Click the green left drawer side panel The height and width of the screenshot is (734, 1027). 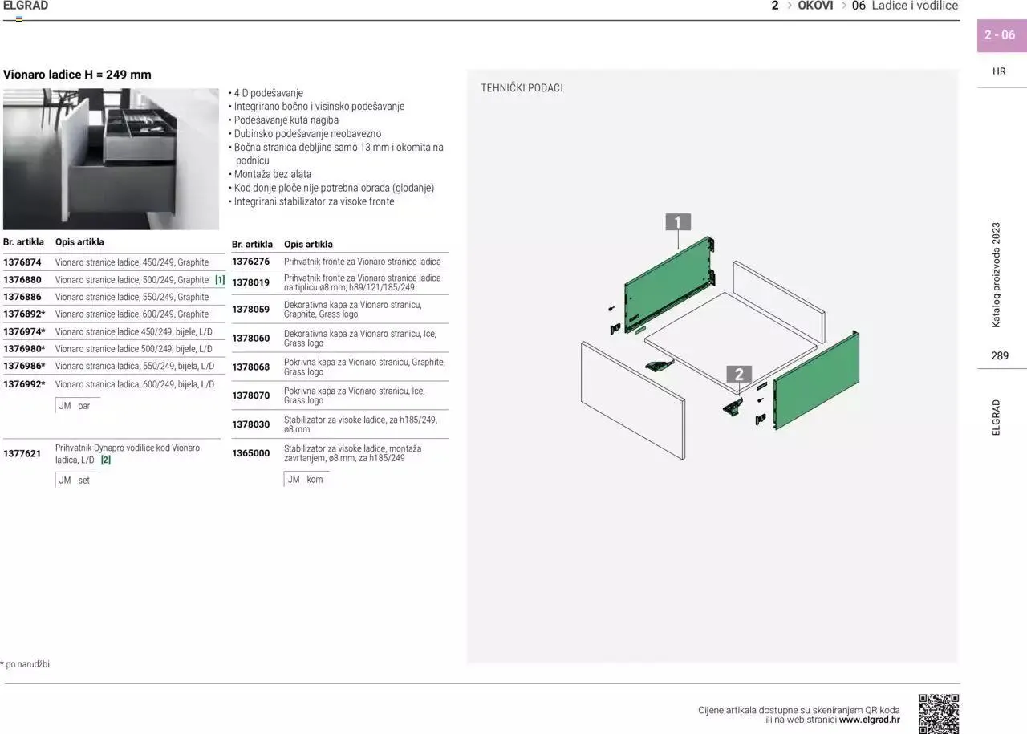coord(666,282)
